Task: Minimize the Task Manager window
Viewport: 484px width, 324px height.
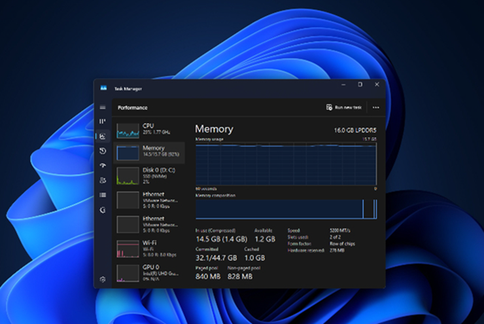Action: [x=343, y=84]
